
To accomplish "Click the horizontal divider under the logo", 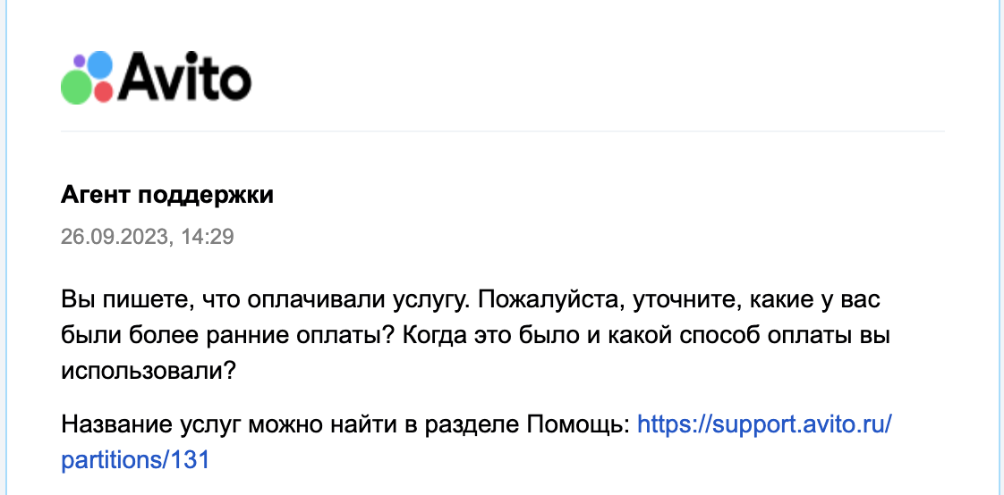I will [502, 131].
